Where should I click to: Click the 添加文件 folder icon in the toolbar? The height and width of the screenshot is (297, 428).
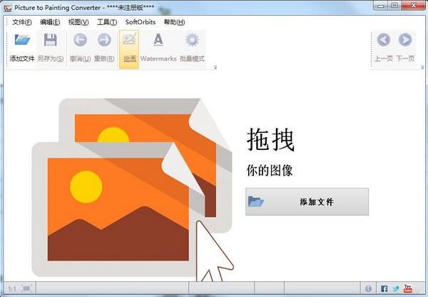point(22,40)
